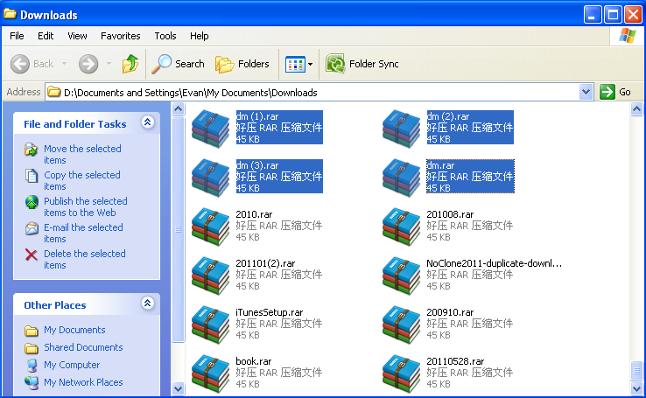Click the E-mail envelope icon
This screenshot has height=398, width=646.
[32, 228]
